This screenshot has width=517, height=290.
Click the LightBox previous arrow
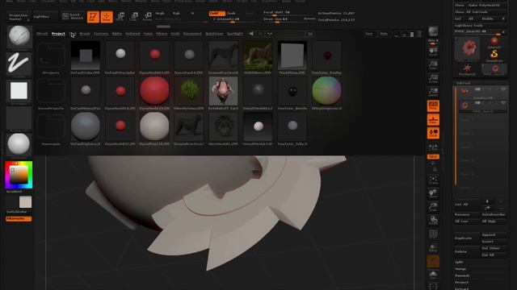point(251,34)
